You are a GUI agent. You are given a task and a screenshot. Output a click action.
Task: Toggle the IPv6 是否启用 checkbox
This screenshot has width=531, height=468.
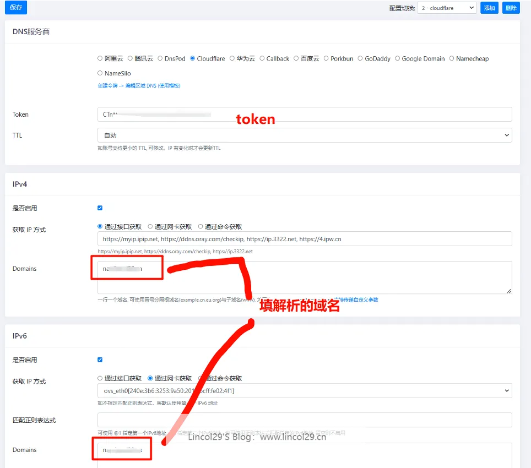click(x=100, y=360)
